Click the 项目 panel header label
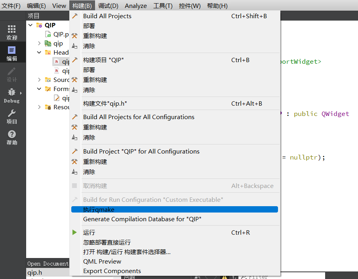 click(x=34, y=16)
